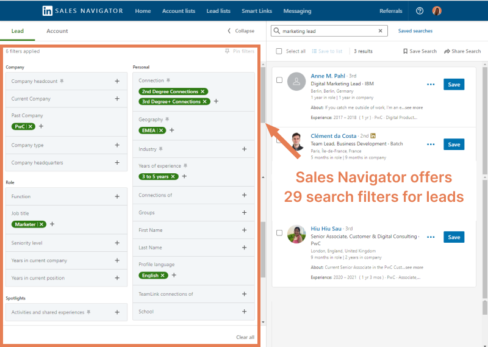The width and height of the screenshot is (488, 347).
Task: Remove the English profile language filter
Action: [162, 276]
